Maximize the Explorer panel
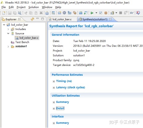 43,19
